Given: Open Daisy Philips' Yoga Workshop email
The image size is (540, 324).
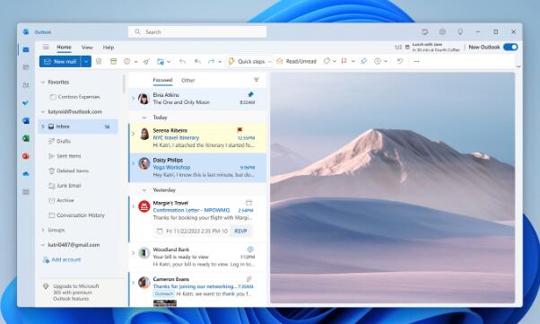Looking at the screenshot, I should click(197, 168).
